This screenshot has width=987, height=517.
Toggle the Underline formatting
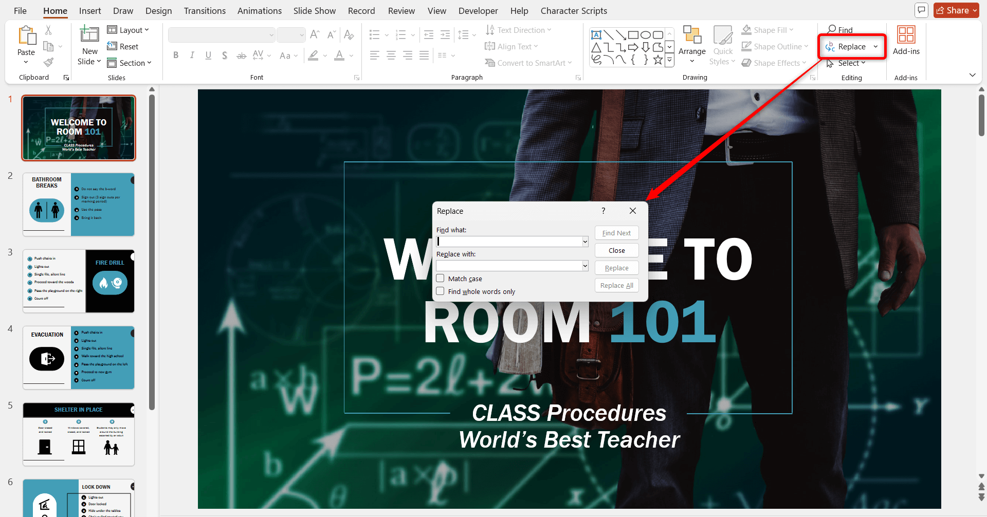(x=208, y=55)
